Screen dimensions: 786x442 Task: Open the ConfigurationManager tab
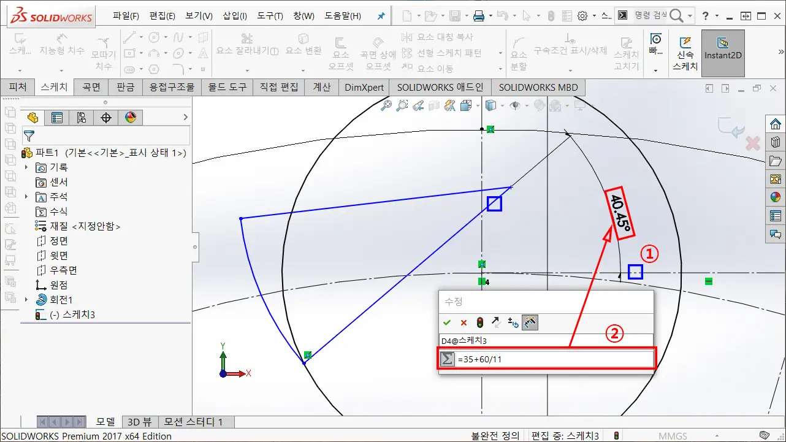tap(82, 117)
